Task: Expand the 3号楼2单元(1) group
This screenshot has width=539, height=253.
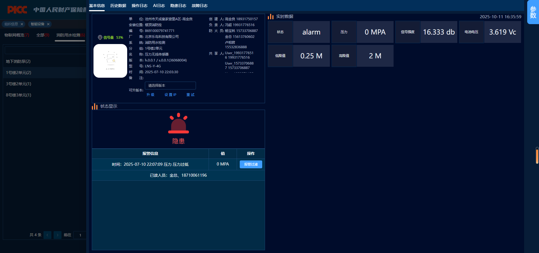Action: [x=19, y=84]
